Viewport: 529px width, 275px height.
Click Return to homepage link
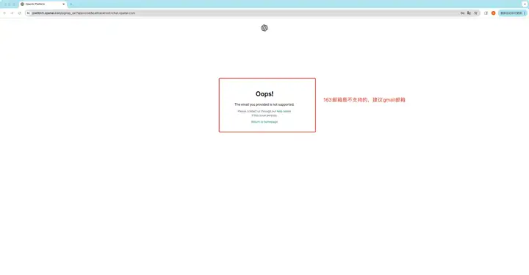coord(264,121)
